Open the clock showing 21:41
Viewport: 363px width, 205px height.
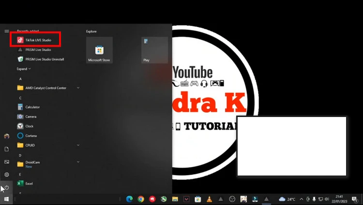tap(339, 199)
